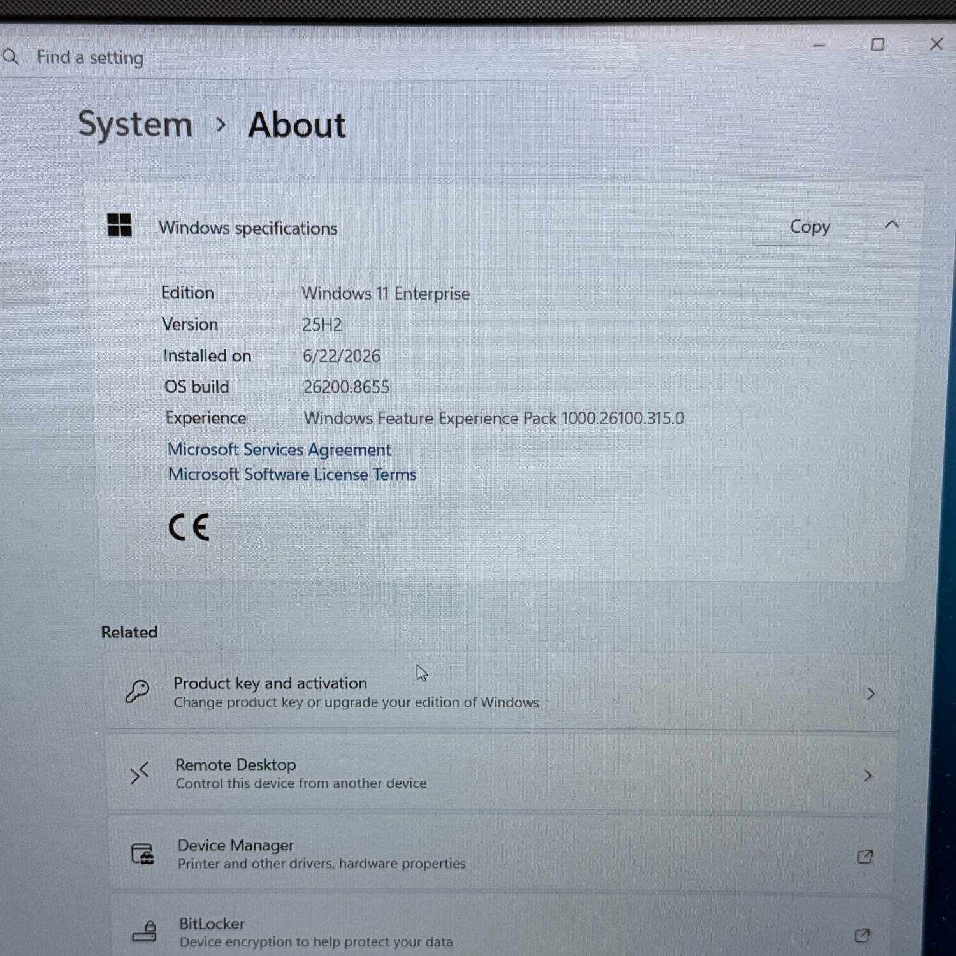The width and height of the screenshot is (956, 956).
Task: Click the Related section label
Action: coord(129,632)
